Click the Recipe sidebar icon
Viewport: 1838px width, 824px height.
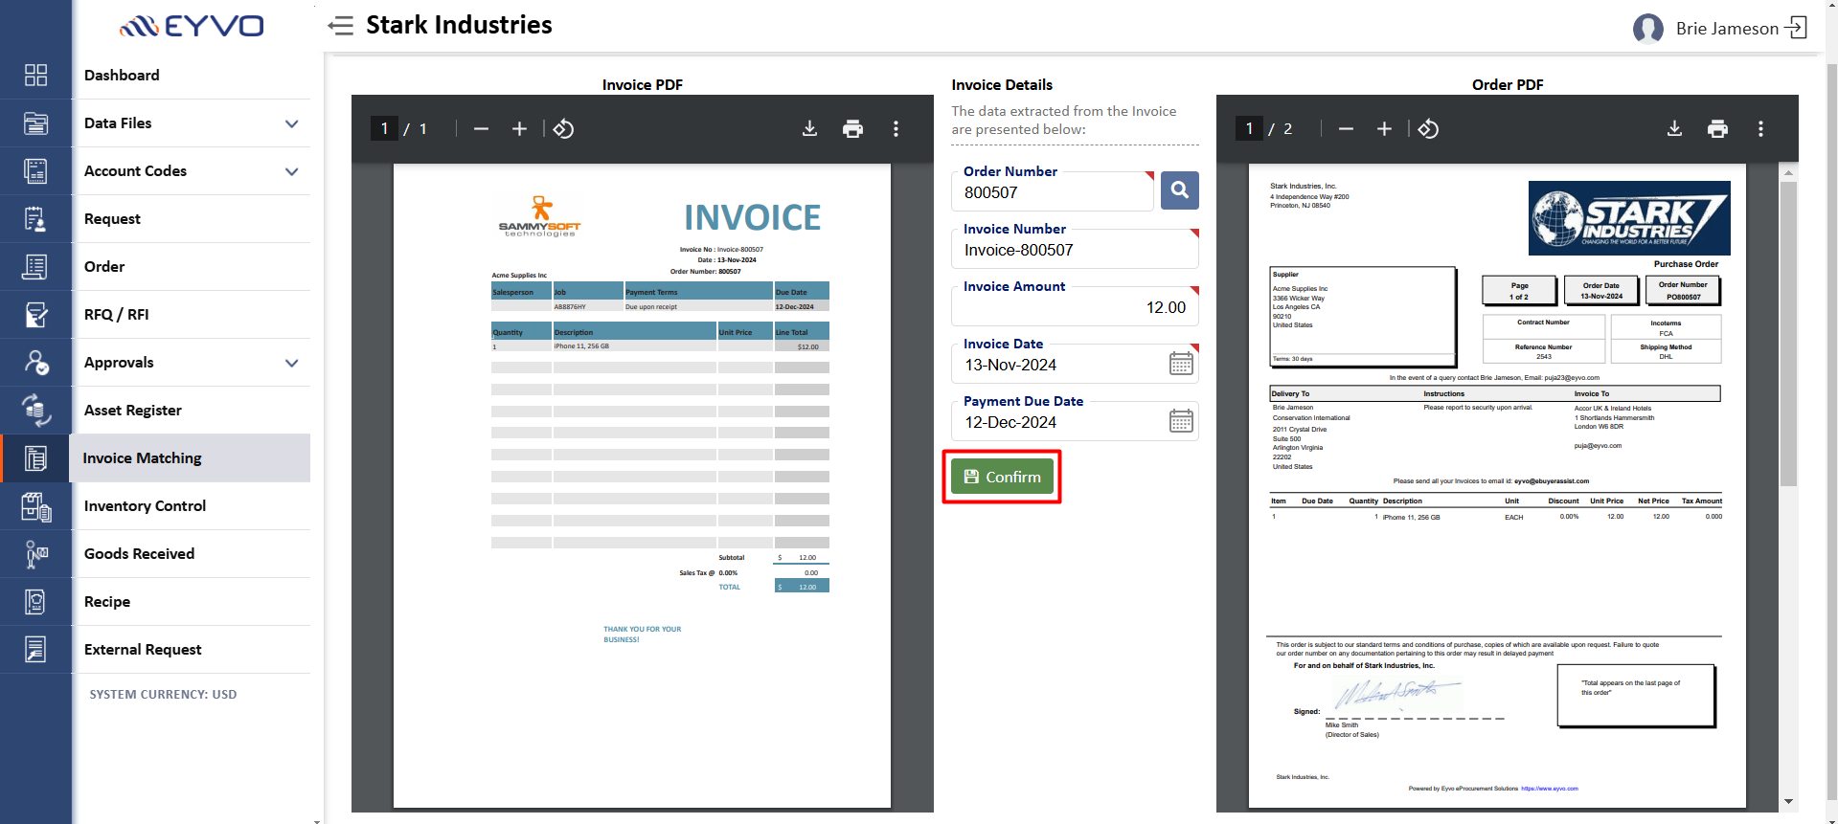[35, 602]
